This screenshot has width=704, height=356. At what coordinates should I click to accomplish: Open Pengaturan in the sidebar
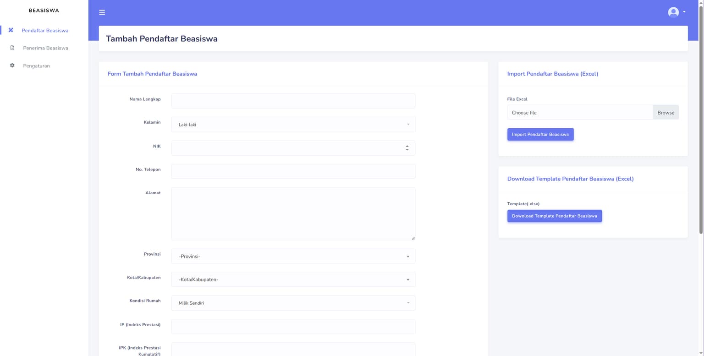point(36,66)
